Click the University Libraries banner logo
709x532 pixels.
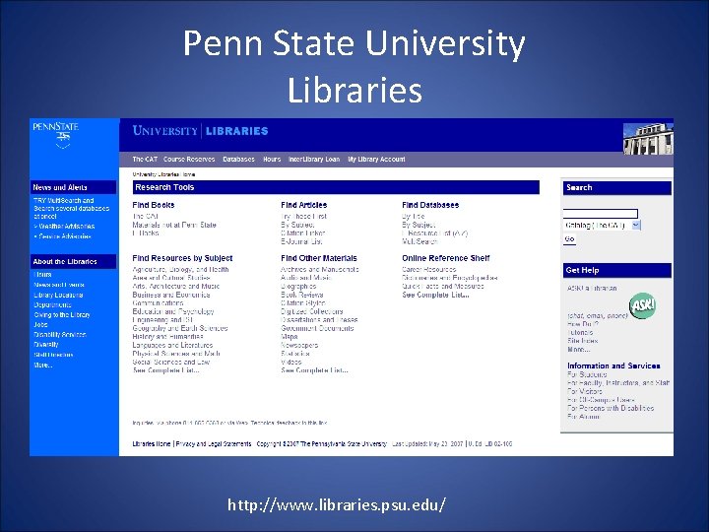pyautogui.click(x=200, y=131)
